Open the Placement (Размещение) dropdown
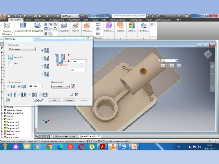Image resolution: width=219 pixels, height=164 pixels. tap(22, 49)
